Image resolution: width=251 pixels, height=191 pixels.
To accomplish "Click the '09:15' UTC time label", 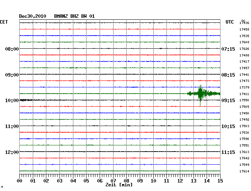I will pyautogui.click(x=228, y=101).
